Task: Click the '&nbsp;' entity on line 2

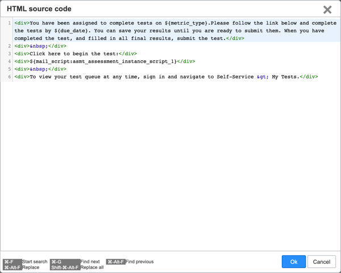Action: (x=39, y=46)
